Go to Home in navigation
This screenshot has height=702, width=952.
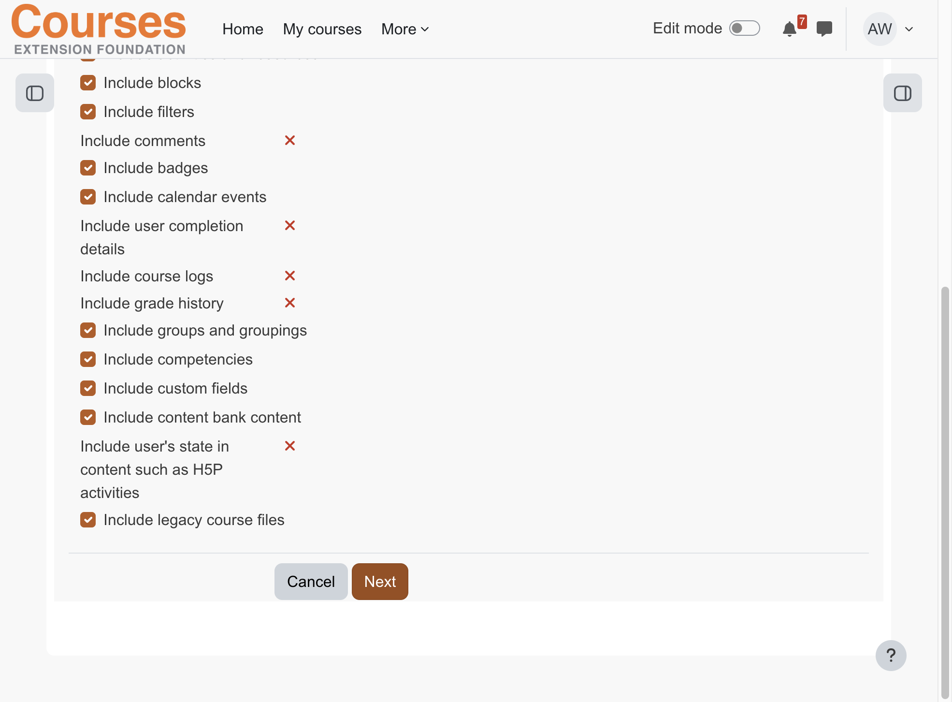pos(243,29)
